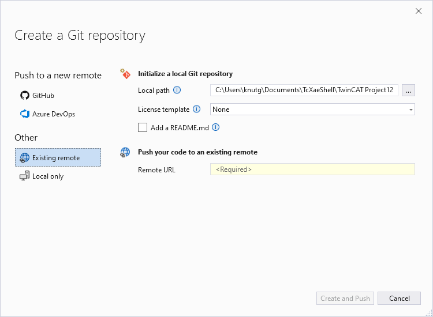Click the Azure DevOps logo icon
This screenshot has height=317, width=433.
25,114
